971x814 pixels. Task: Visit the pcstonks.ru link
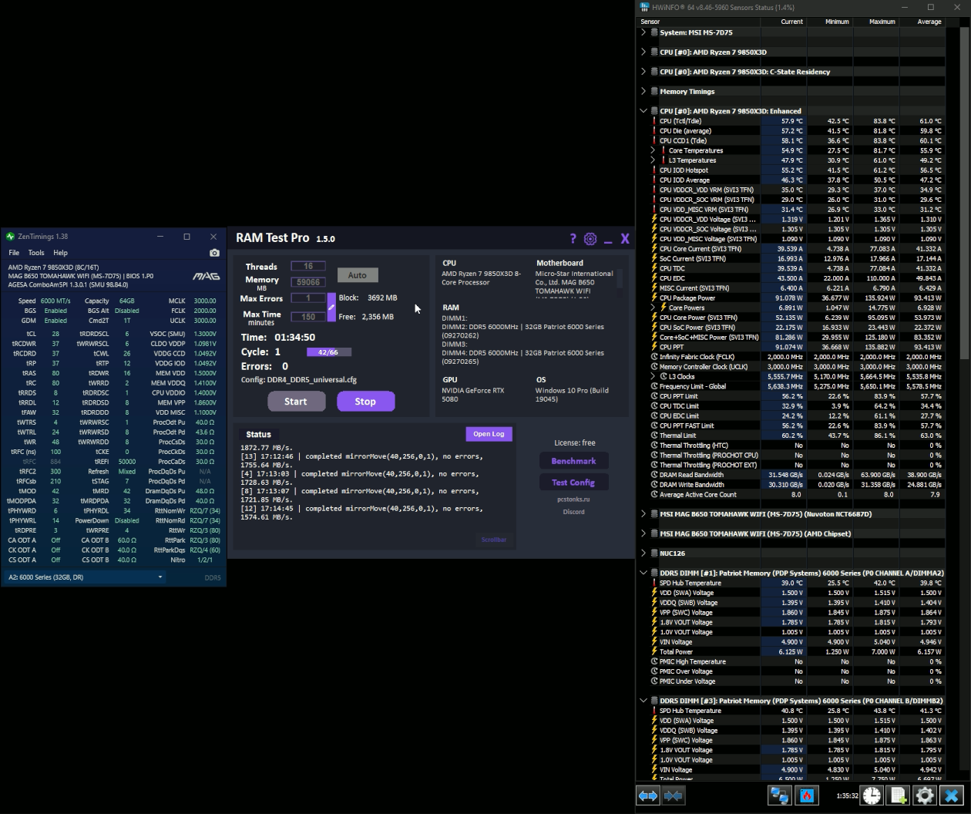point(573,499)
